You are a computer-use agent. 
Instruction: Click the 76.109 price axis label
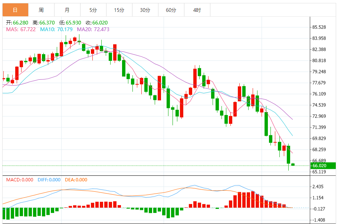319,94
